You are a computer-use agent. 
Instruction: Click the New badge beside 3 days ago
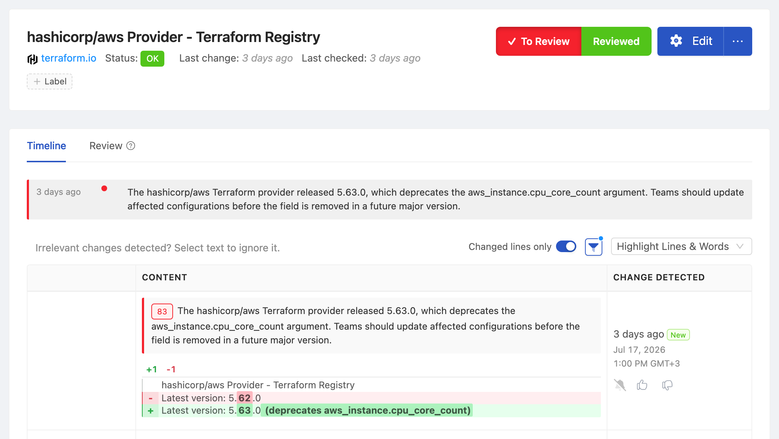(678, 335)
